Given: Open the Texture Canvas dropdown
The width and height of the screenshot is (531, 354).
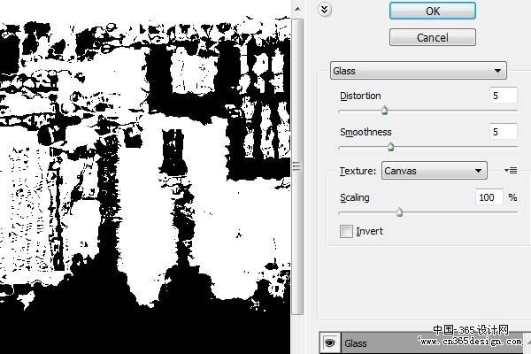Looking at the screenshot, I should pos(435,171).
